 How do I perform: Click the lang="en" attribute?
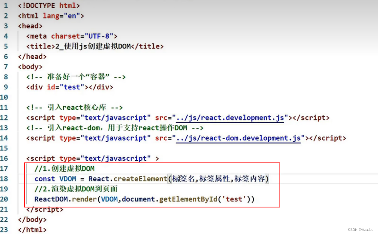point(61,16)
